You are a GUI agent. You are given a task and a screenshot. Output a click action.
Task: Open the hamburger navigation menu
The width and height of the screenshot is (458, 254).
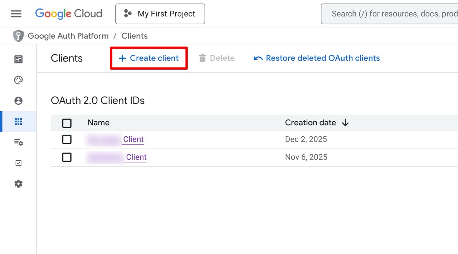point(16,14)
